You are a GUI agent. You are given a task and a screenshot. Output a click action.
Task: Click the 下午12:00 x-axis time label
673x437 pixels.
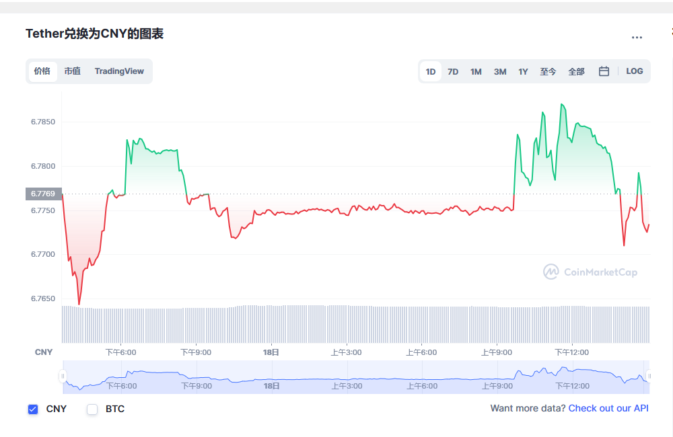pos(571,352)
